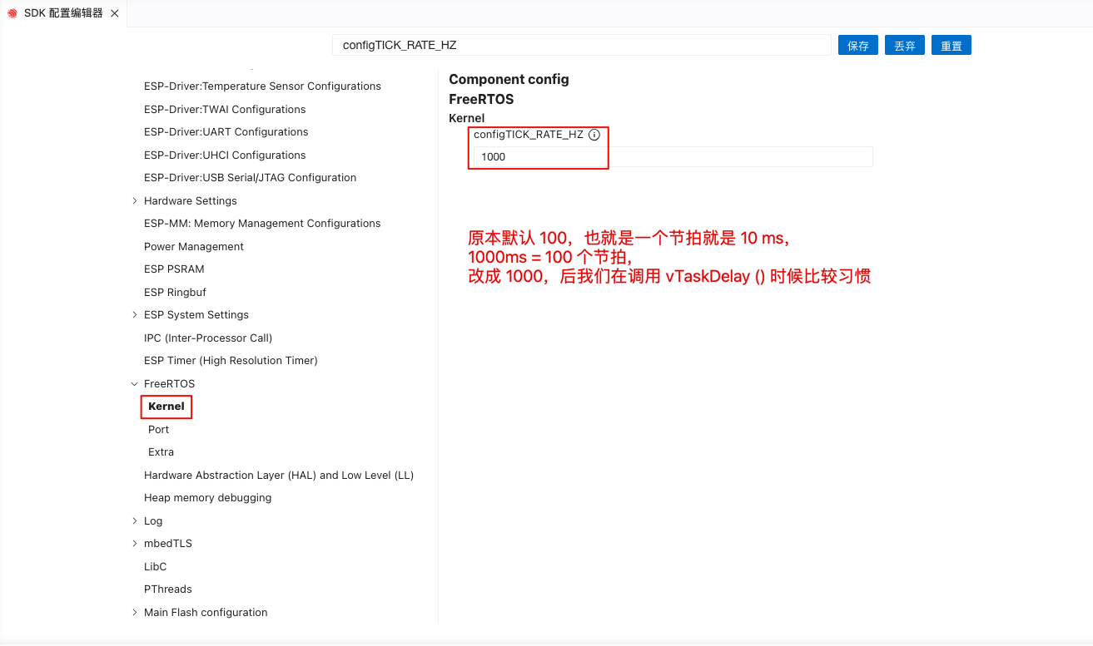The width and height of the screenshot is (1093, 646).
Task: Open the configTICK_RATE_HZ info icon
Action: pyautogui.click(x=594, y=135)
